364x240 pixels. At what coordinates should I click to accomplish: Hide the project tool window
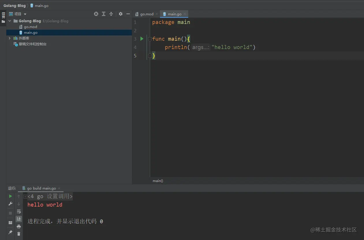128,14
